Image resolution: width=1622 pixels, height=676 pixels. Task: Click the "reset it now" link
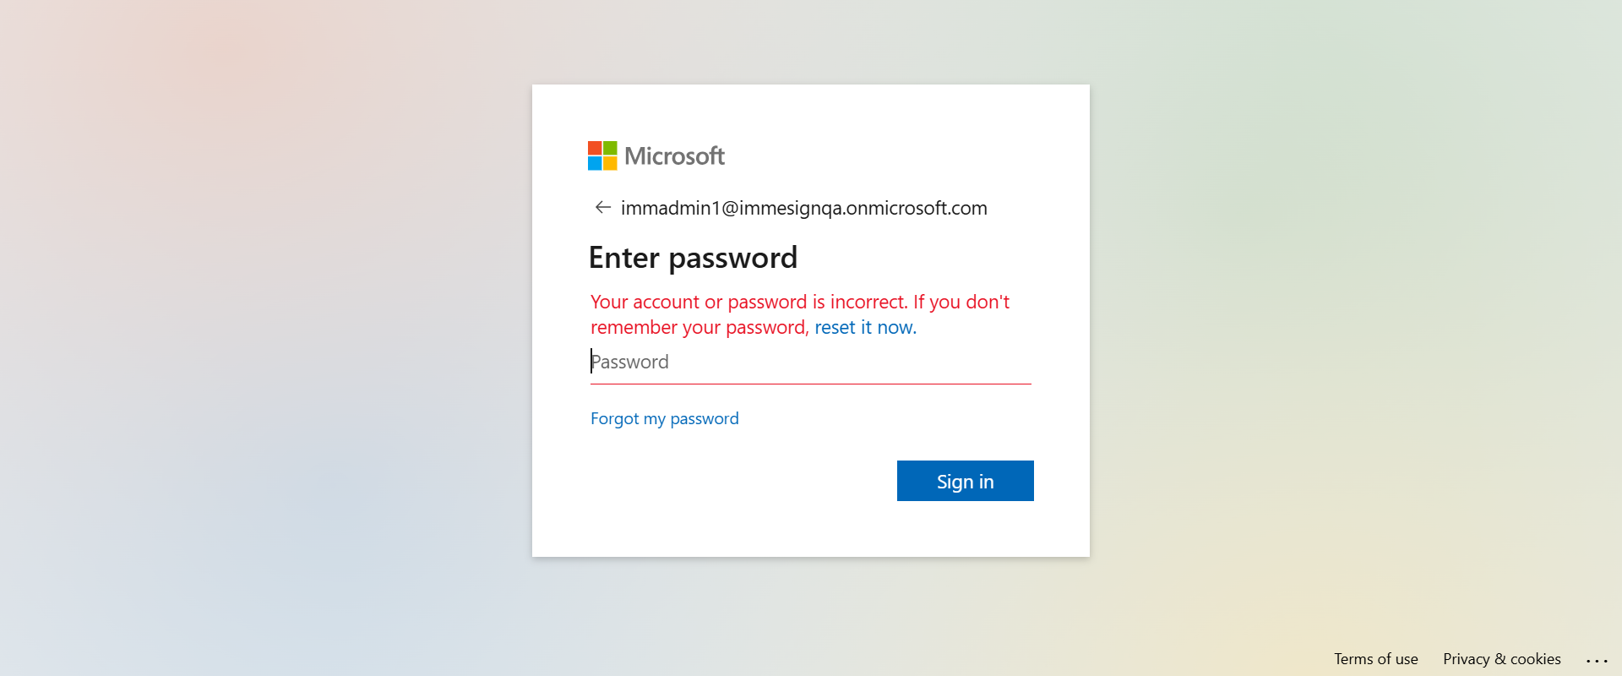[x=865, y=328]
